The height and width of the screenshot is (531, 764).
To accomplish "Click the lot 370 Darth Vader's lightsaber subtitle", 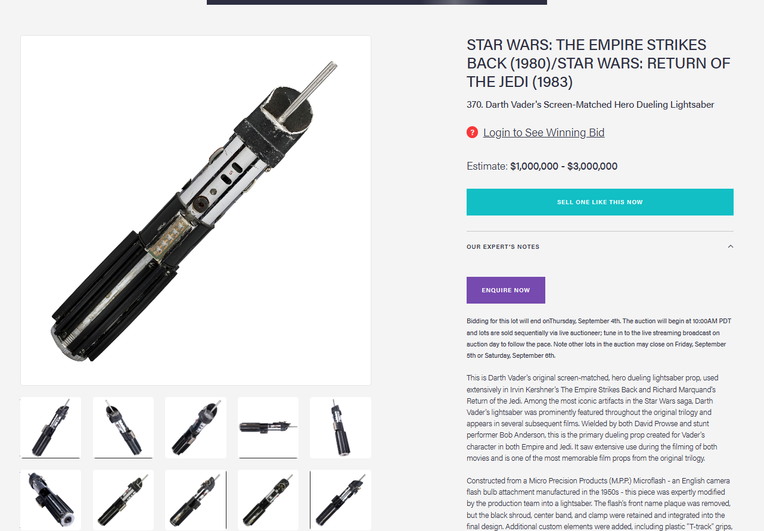I will tap(590, 105).
